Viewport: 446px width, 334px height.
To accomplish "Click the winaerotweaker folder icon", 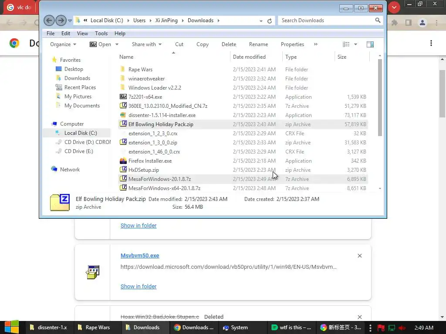I will click(x=122, y=78).
